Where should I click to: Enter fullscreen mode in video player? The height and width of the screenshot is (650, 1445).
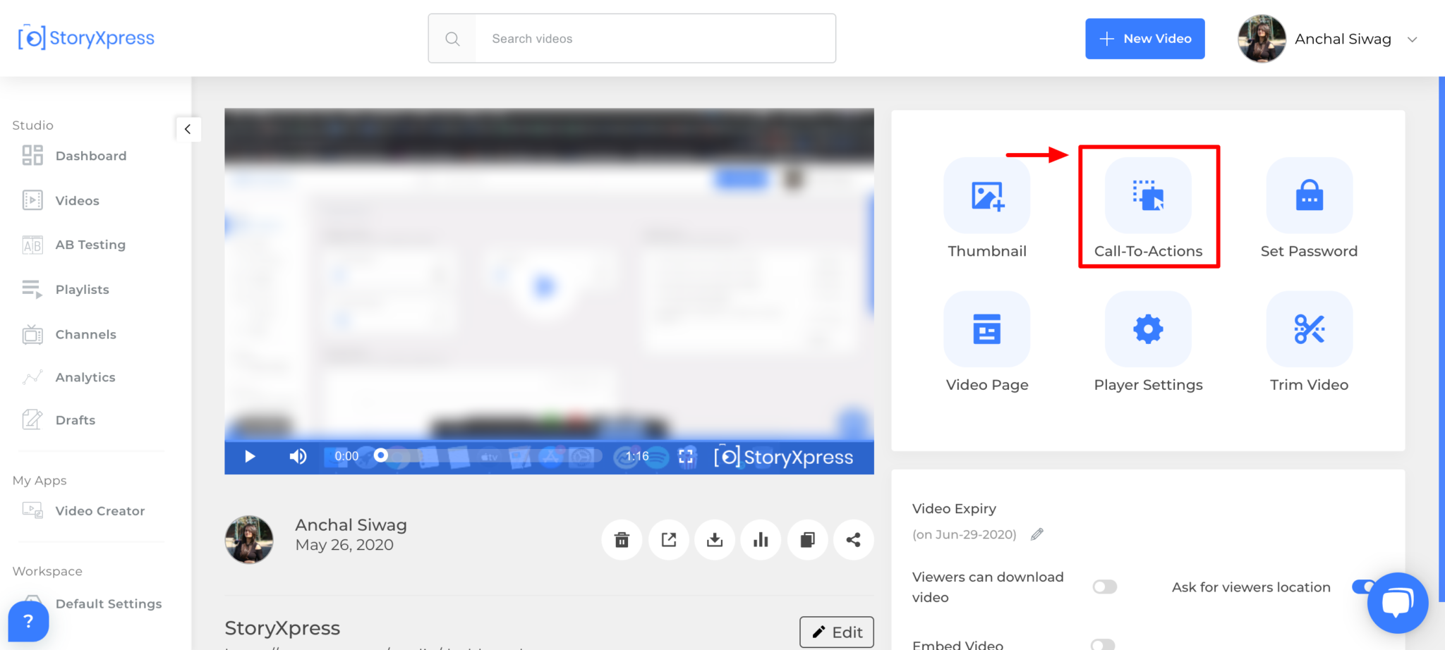tap(686, 456)
